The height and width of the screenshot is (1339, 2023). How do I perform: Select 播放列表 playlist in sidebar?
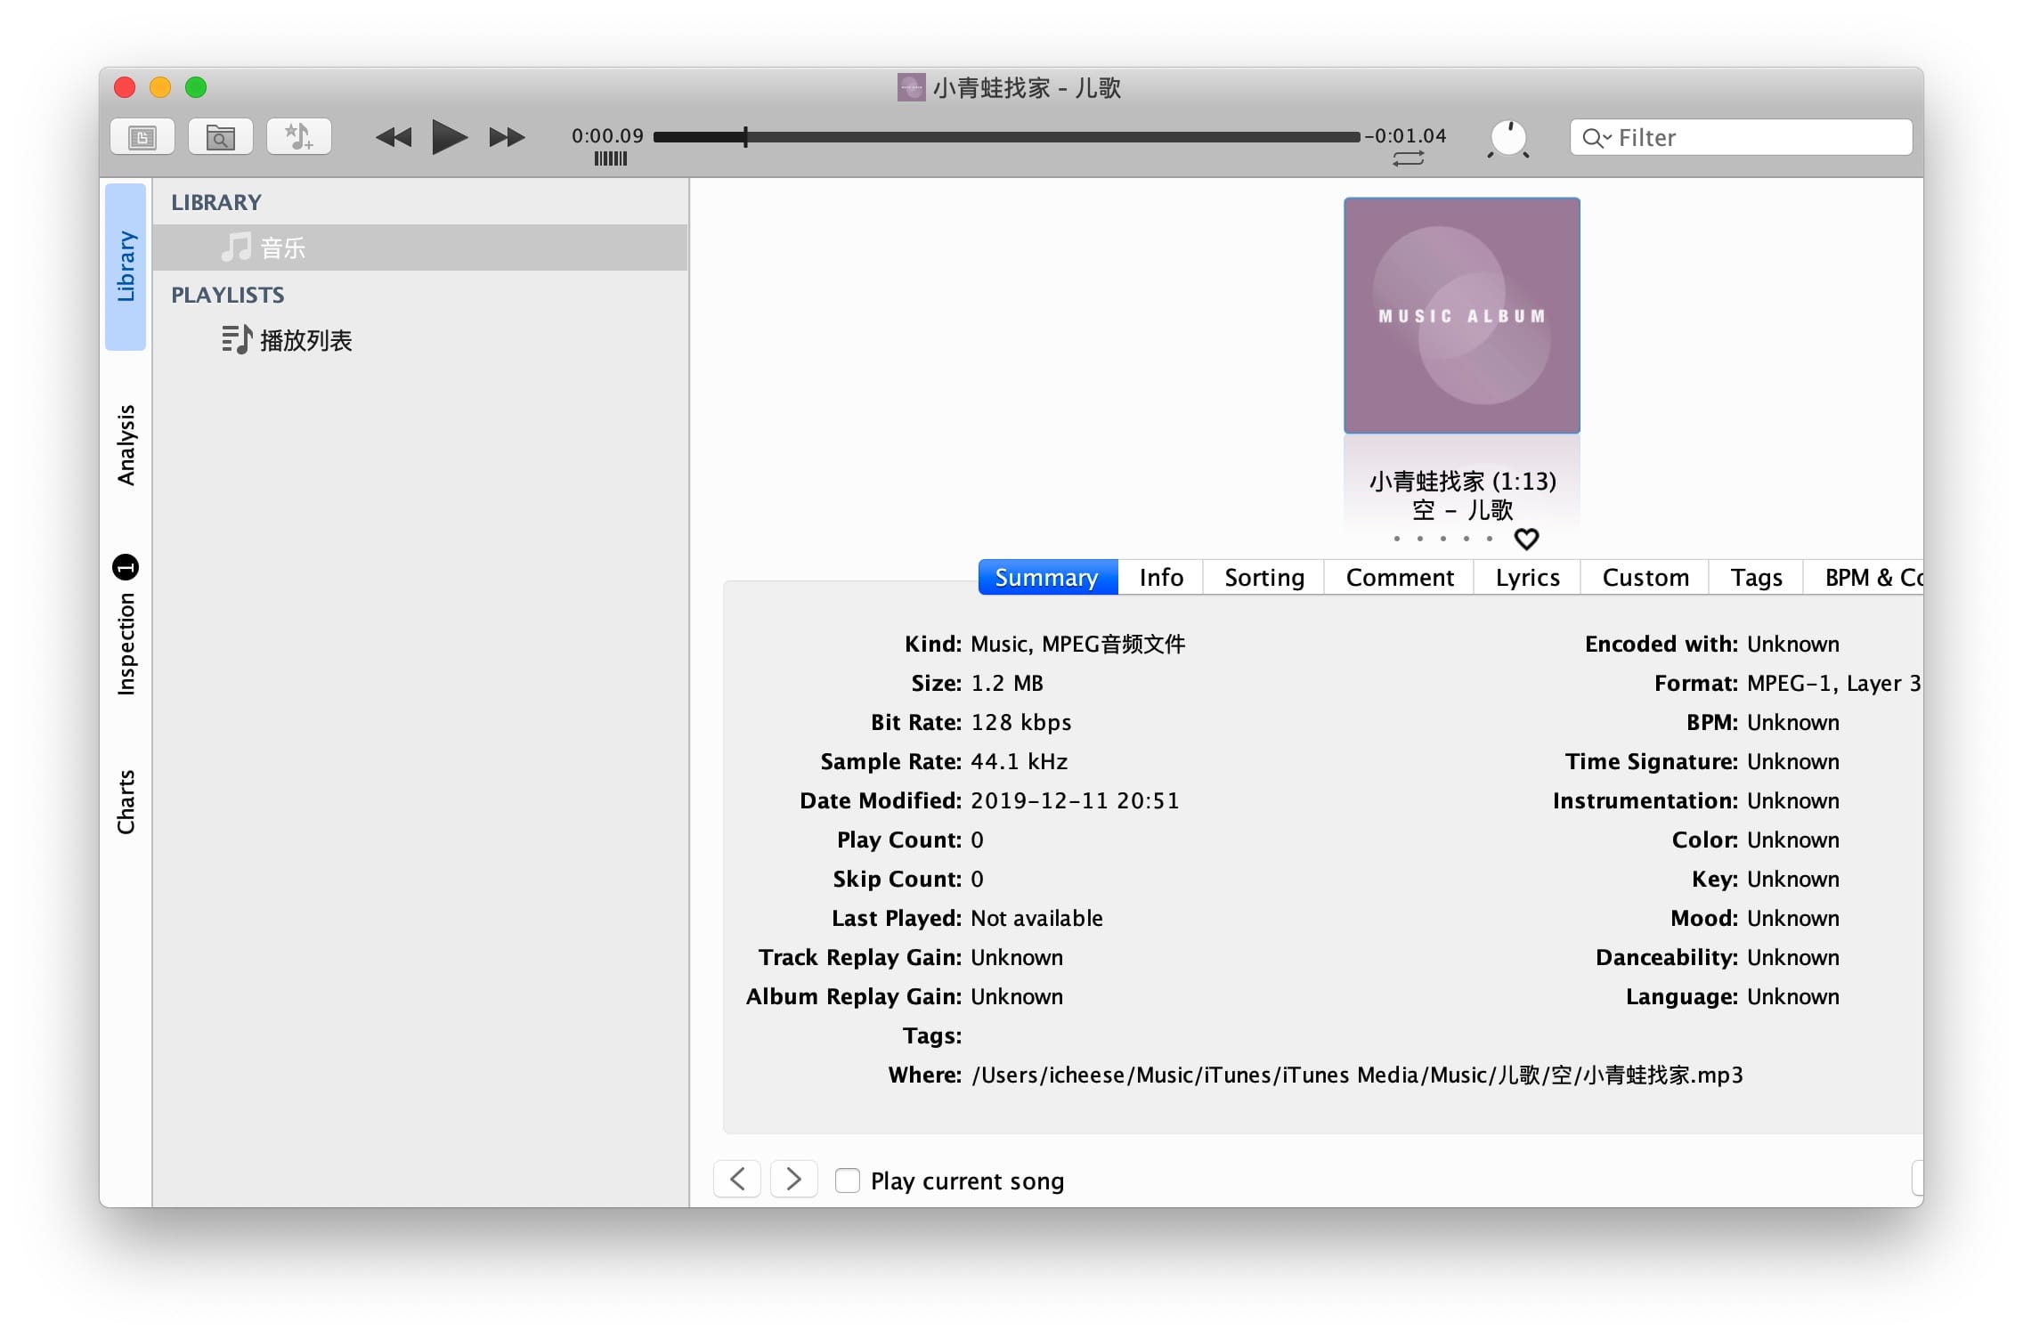305,340
